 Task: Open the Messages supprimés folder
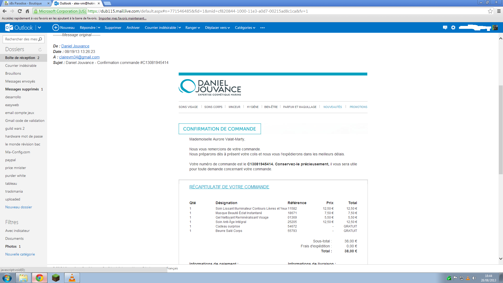tap(22, 89)
